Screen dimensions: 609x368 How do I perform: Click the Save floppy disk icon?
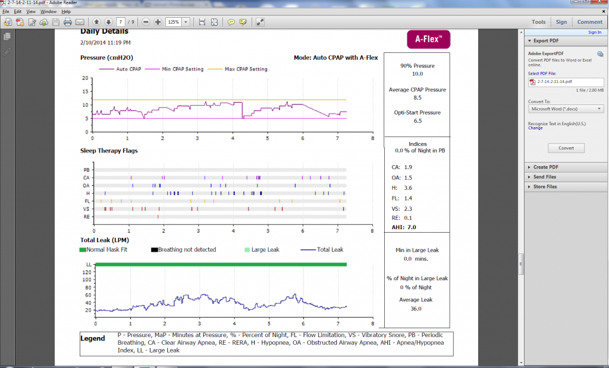(55, 22)
